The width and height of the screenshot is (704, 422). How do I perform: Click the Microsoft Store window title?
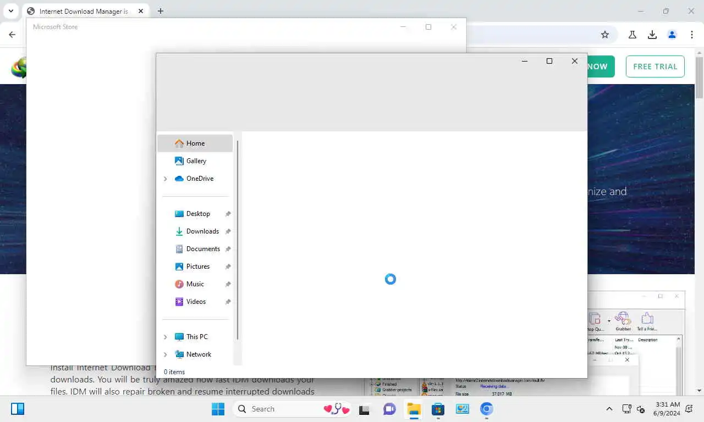(x=55, y=27)
